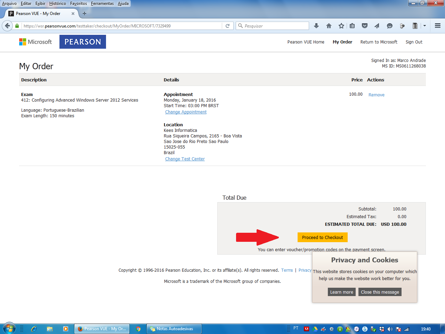Close this message in cookies popup
The height and width of the screenshot is (334, 445).
[x=380, y=292]
